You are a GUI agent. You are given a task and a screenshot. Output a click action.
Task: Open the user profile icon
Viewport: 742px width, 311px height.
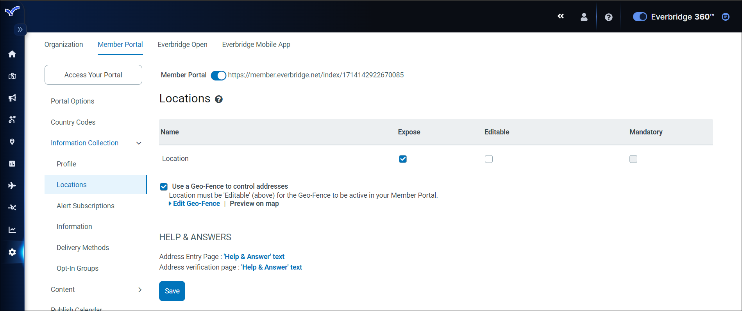click(x=584, y=17)
